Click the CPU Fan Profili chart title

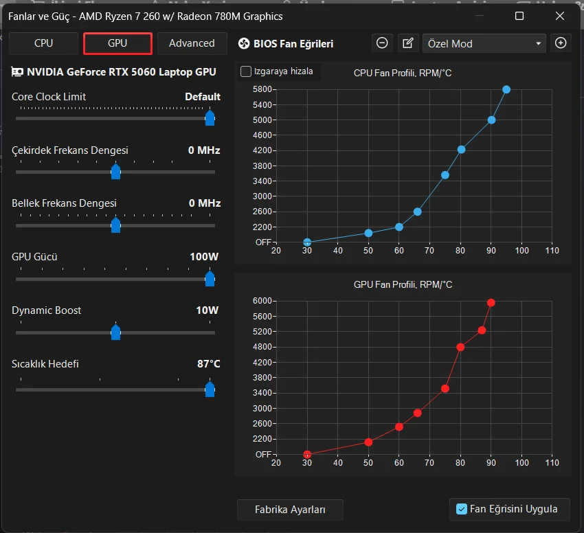403,73
